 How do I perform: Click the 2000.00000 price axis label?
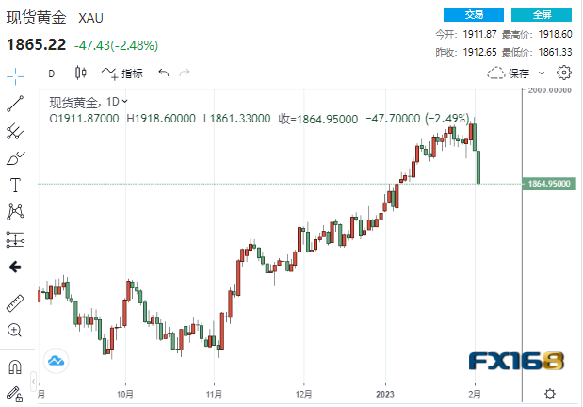pos(549,90)
